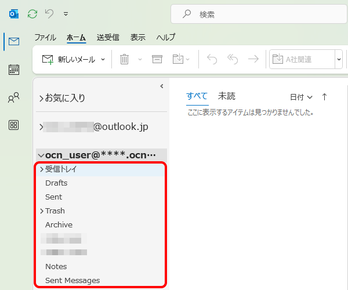Expand the Trash folder
This screenshot has height=290, width=348.
click(41, 211)
